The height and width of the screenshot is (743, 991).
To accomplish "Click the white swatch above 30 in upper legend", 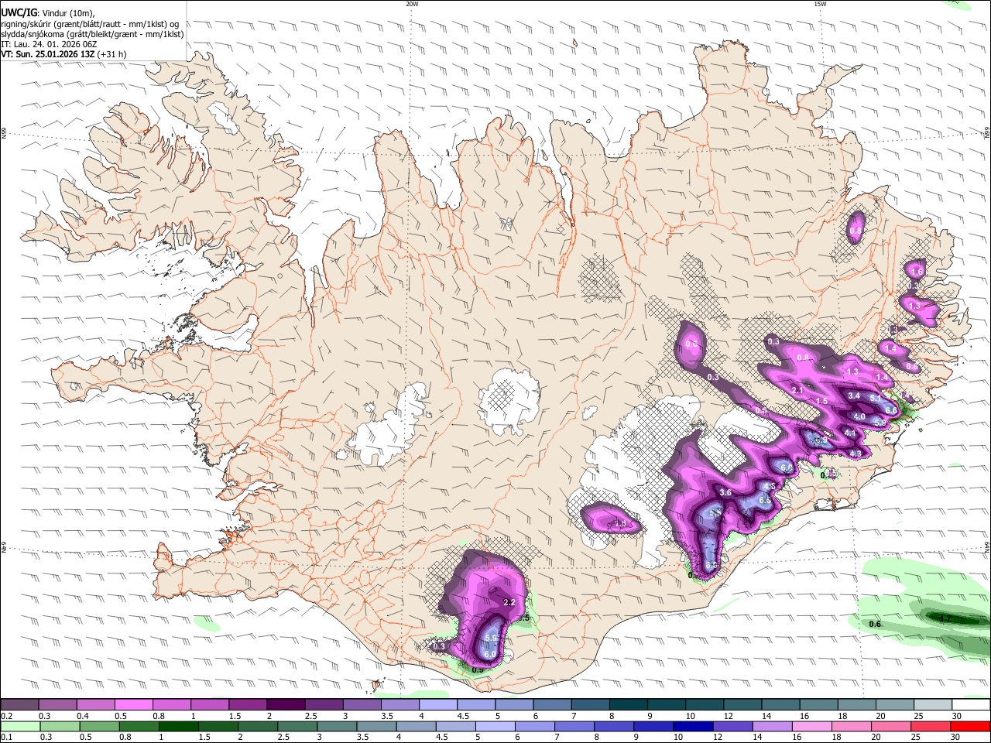I will (970, 704).
